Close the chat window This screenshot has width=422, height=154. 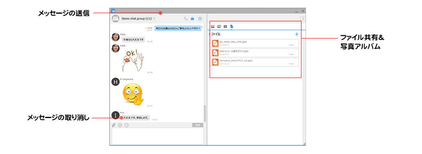[303, 11]
